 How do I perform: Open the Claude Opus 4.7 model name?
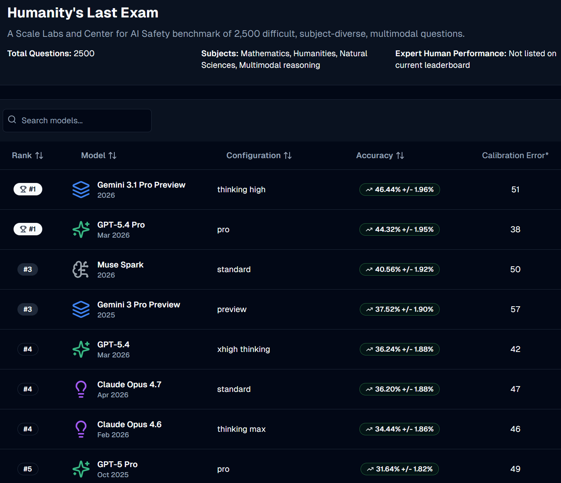pos(129,385)
